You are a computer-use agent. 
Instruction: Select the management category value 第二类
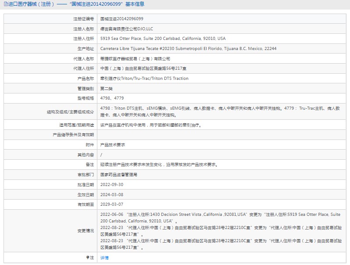(107, 89)
